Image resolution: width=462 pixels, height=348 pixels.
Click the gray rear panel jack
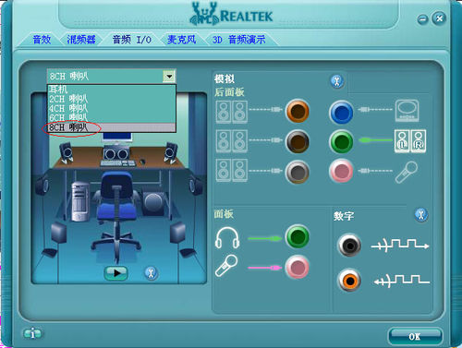[x=298, y=172]
